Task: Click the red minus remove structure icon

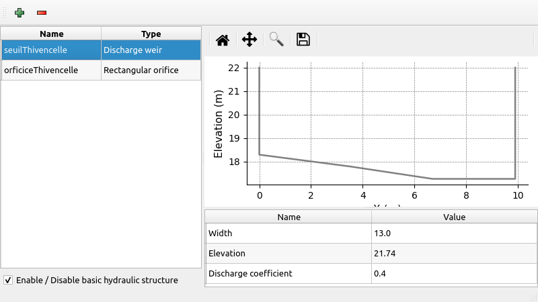Action: point(42,13)
